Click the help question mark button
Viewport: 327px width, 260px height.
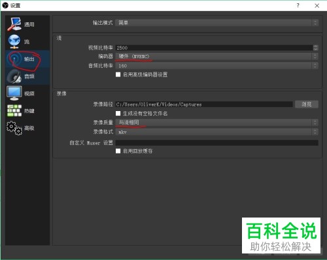click(298, 5)
